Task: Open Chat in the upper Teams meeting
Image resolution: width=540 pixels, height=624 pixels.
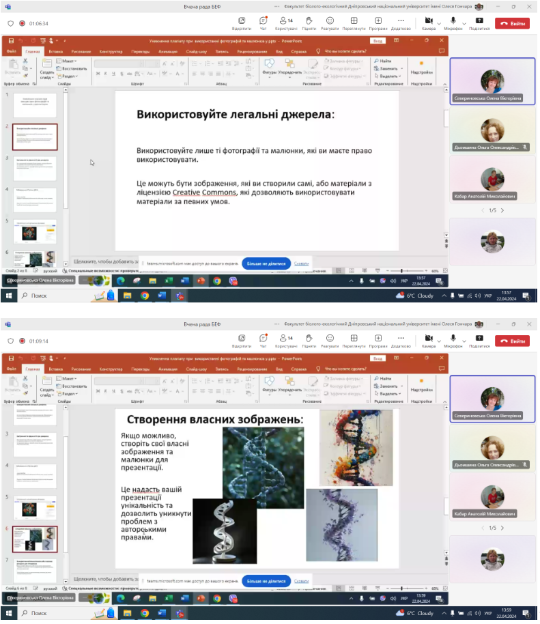Action: [x=264, y=23]
